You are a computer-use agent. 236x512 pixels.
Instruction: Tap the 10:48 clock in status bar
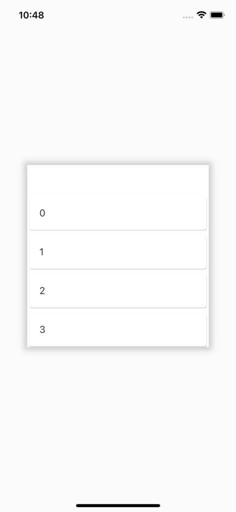(31, 15)
